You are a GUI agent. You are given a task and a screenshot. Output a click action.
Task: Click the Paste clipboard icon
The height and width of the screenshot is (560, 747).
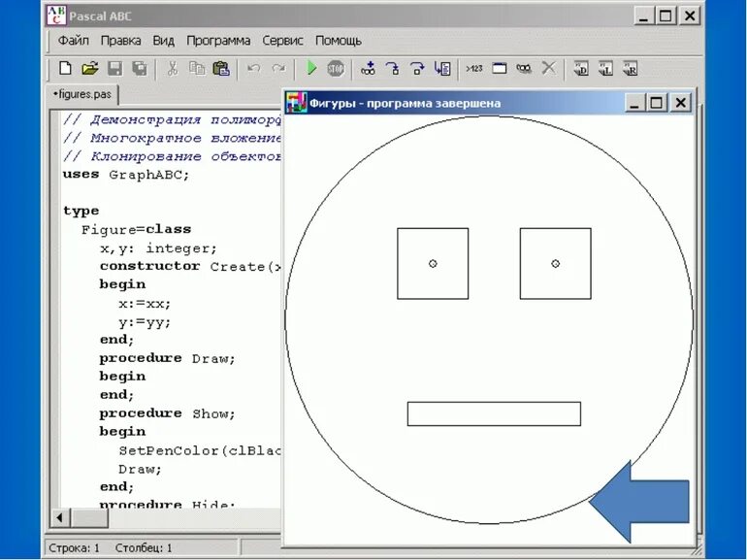coord(221,69)
